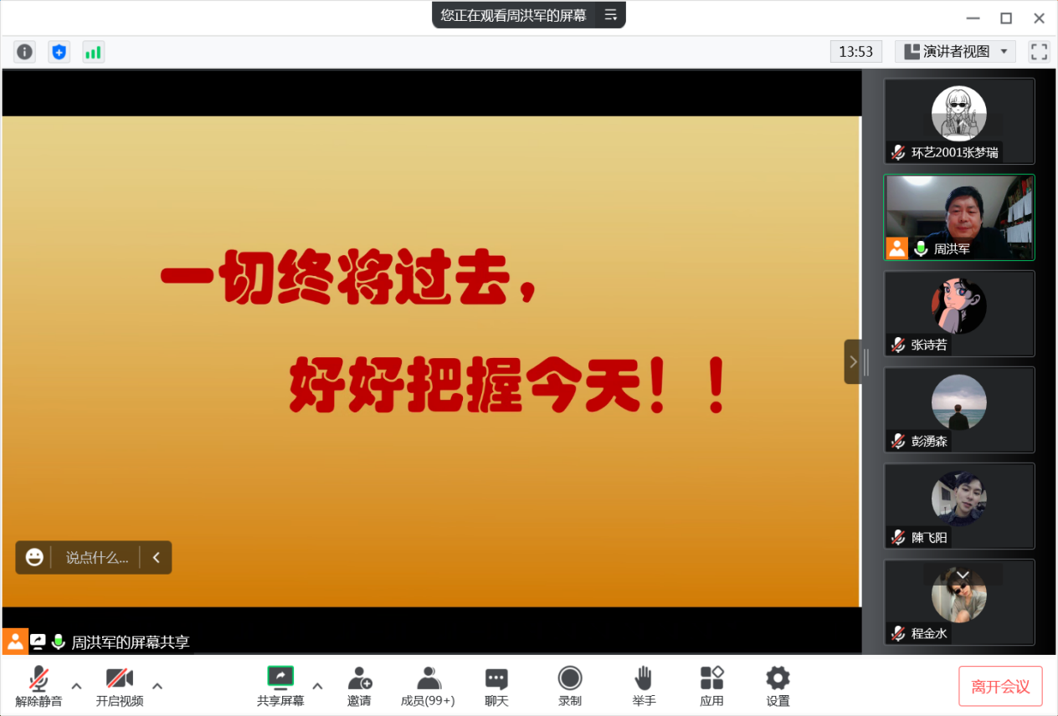Open the Apps (应用) panel

711,687
